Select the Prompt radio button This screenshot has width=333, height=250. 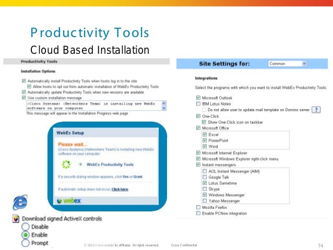coord(25,243)
